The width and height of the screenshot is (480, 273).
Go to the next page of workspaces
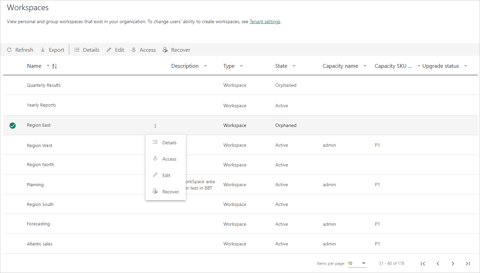(x=453, y=263)
